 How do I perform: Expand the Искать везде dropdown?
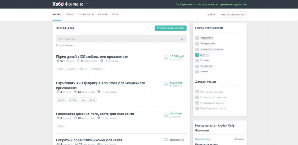[x=65, y=46]
